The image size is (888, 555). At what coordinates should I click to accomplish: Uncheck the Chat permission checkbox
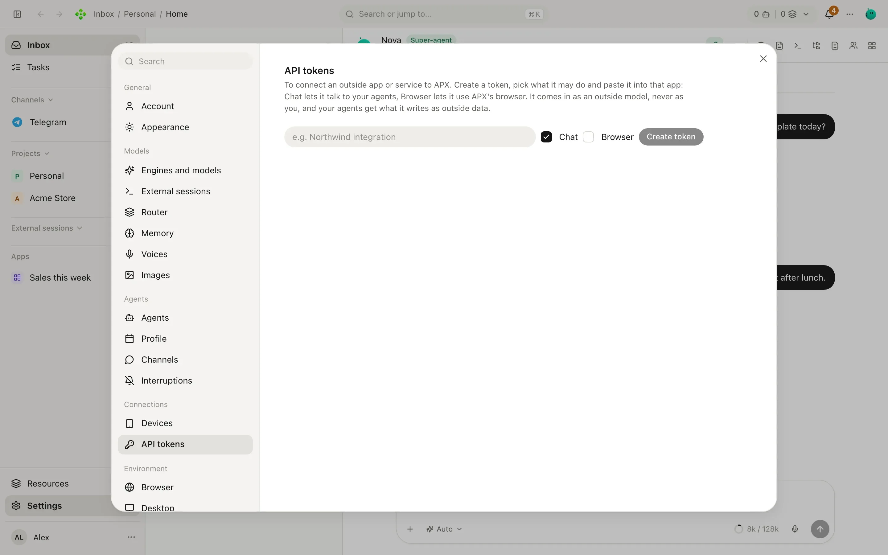point(546,137)
